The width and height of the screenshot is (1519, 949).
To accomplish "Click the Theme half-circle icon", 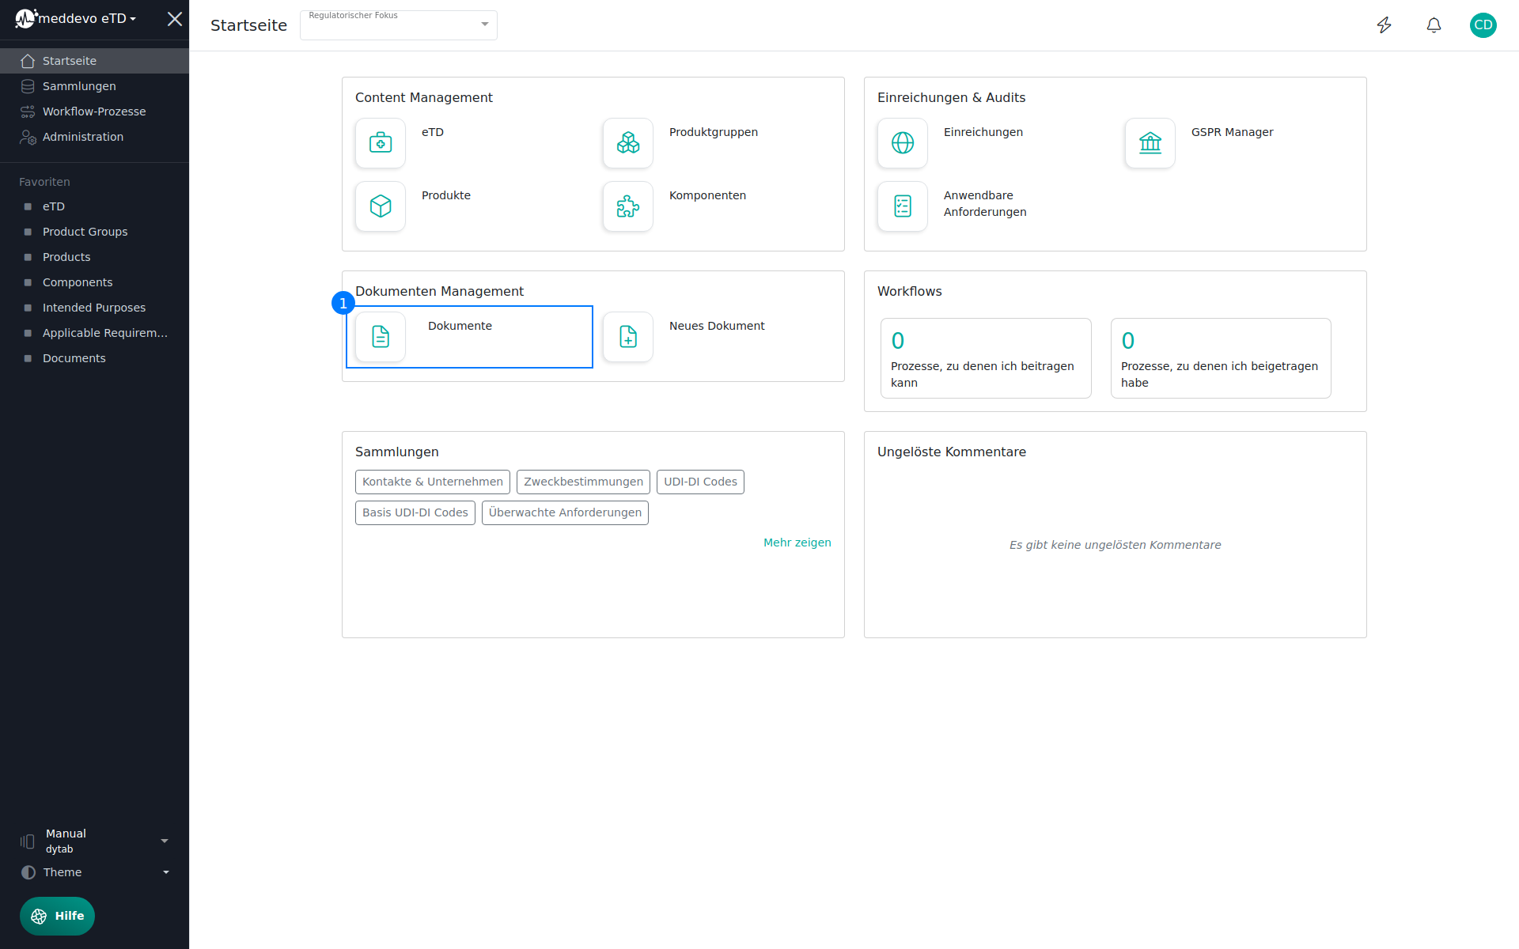I will pos(28,872).
